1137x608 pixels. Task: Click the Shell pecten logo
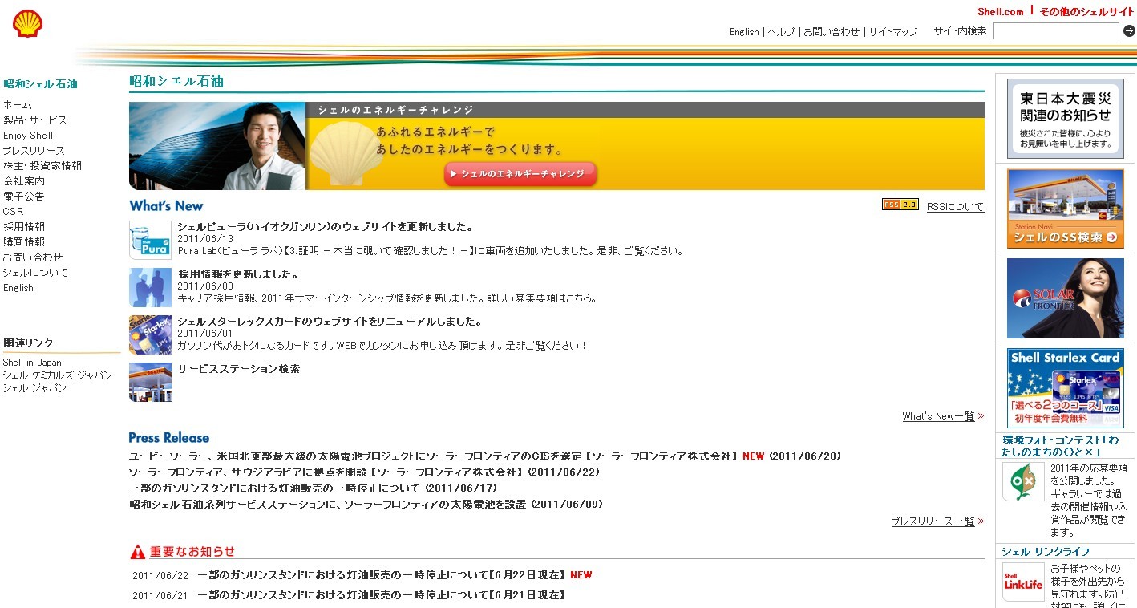[x=28, y=24]
